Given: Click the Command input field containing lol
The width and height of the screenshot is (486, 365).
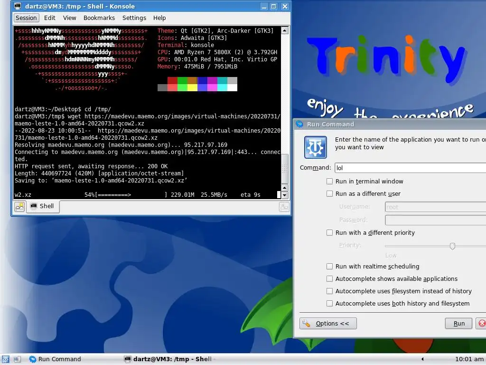Looking at the screenshot, I should point(411,168).
